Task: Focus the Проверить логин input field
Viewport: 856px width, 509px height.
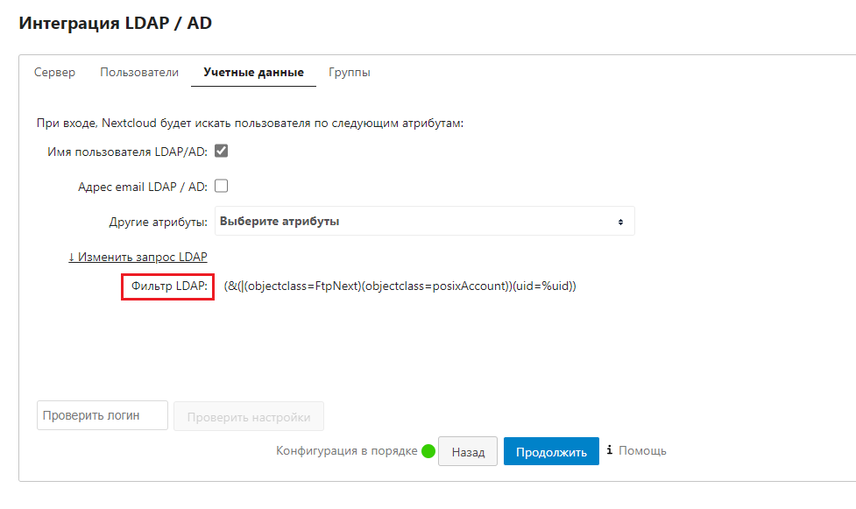Action: coord(103,415)
